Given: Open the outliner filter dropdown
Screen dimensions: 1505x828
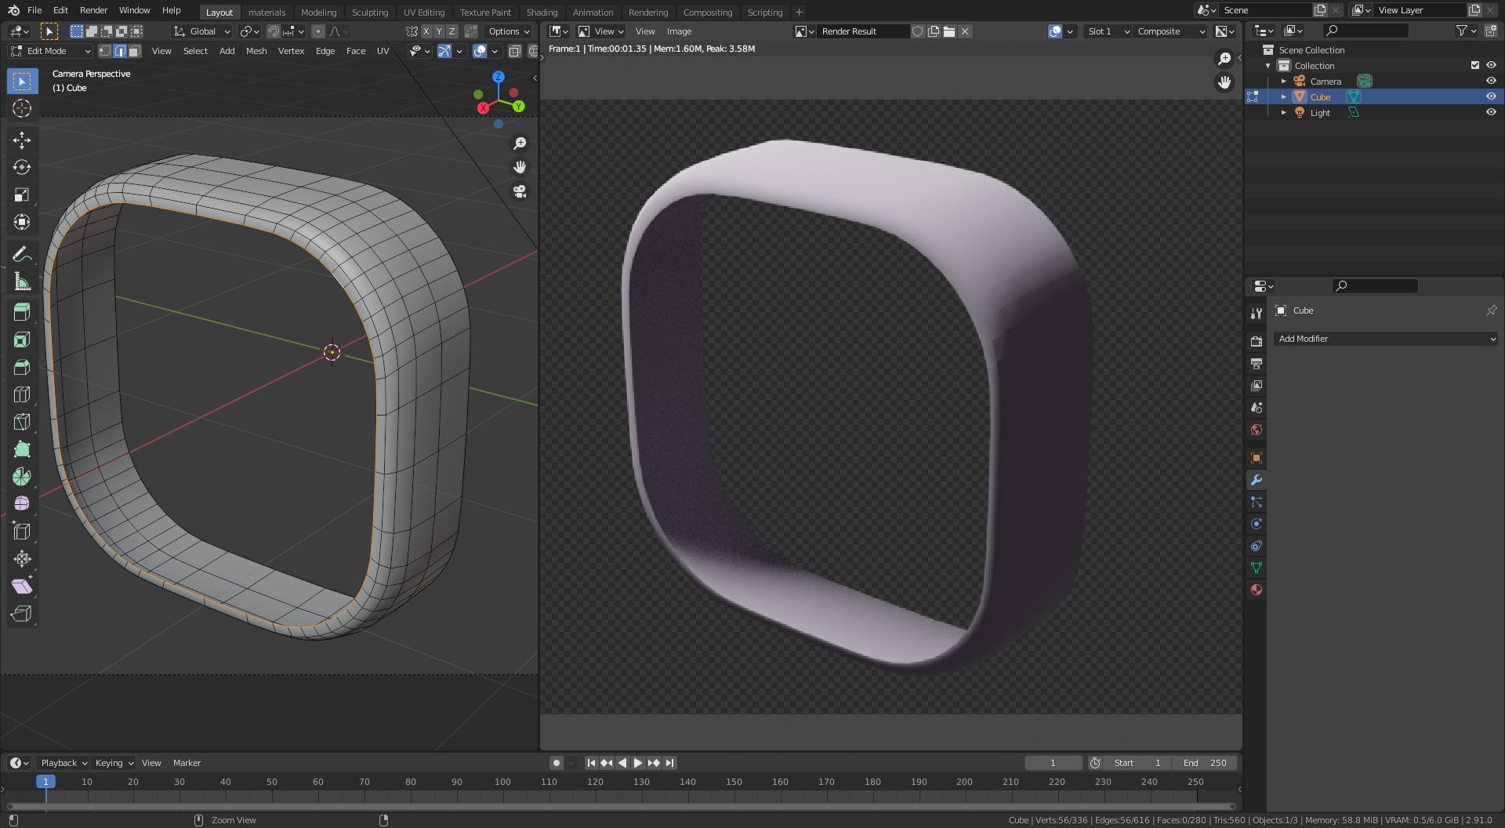Looking at the screenshot, I should (x=1466, y=31).
